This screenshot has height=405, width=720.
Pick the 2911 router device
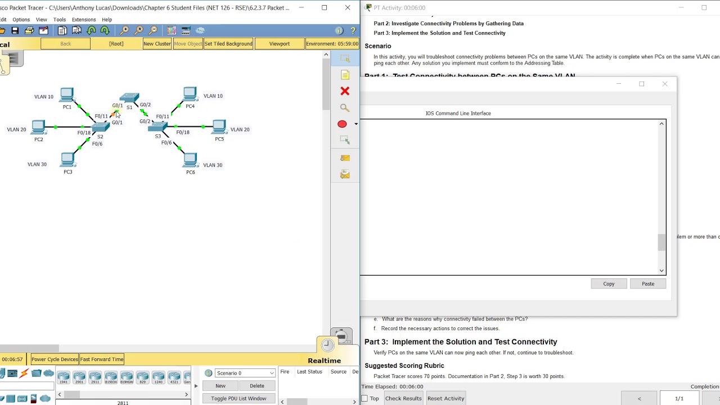pyautogui.click(x=95, y=376)
